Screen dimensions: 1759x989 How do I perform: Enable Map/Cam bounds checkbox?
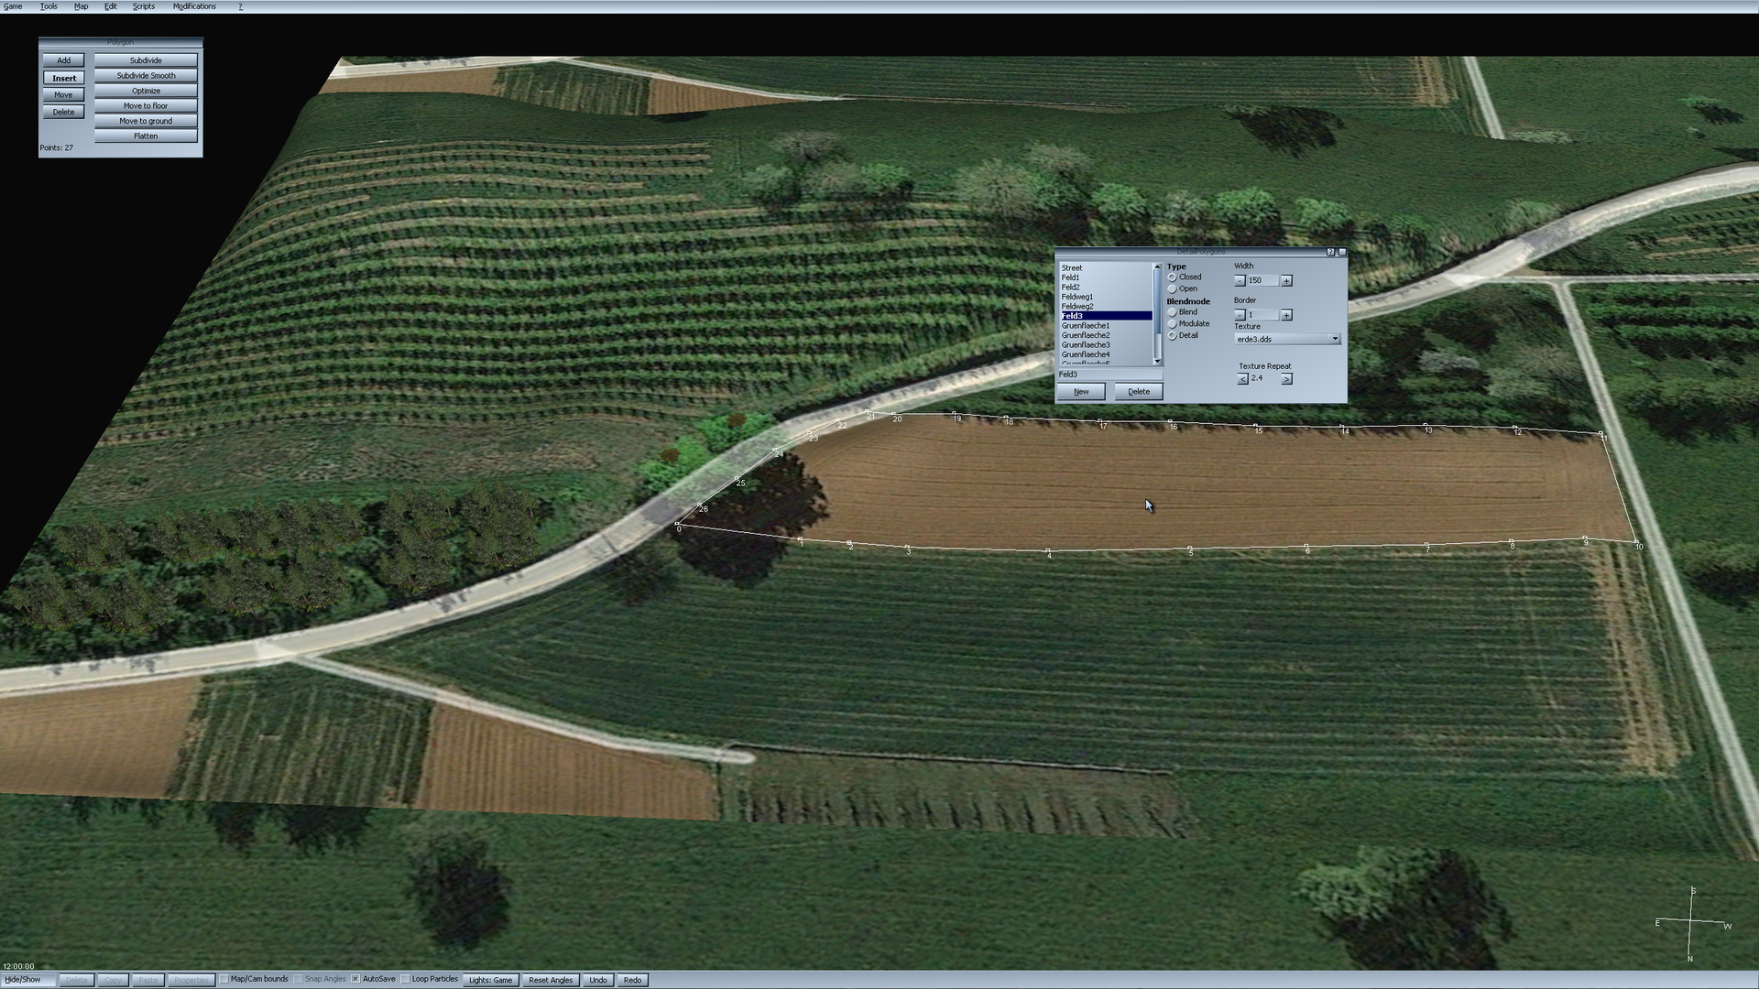224,979
